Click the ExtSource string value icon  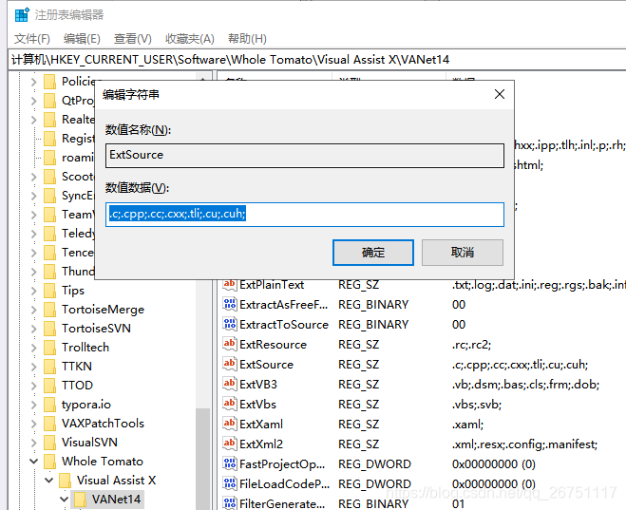point(229,365)
